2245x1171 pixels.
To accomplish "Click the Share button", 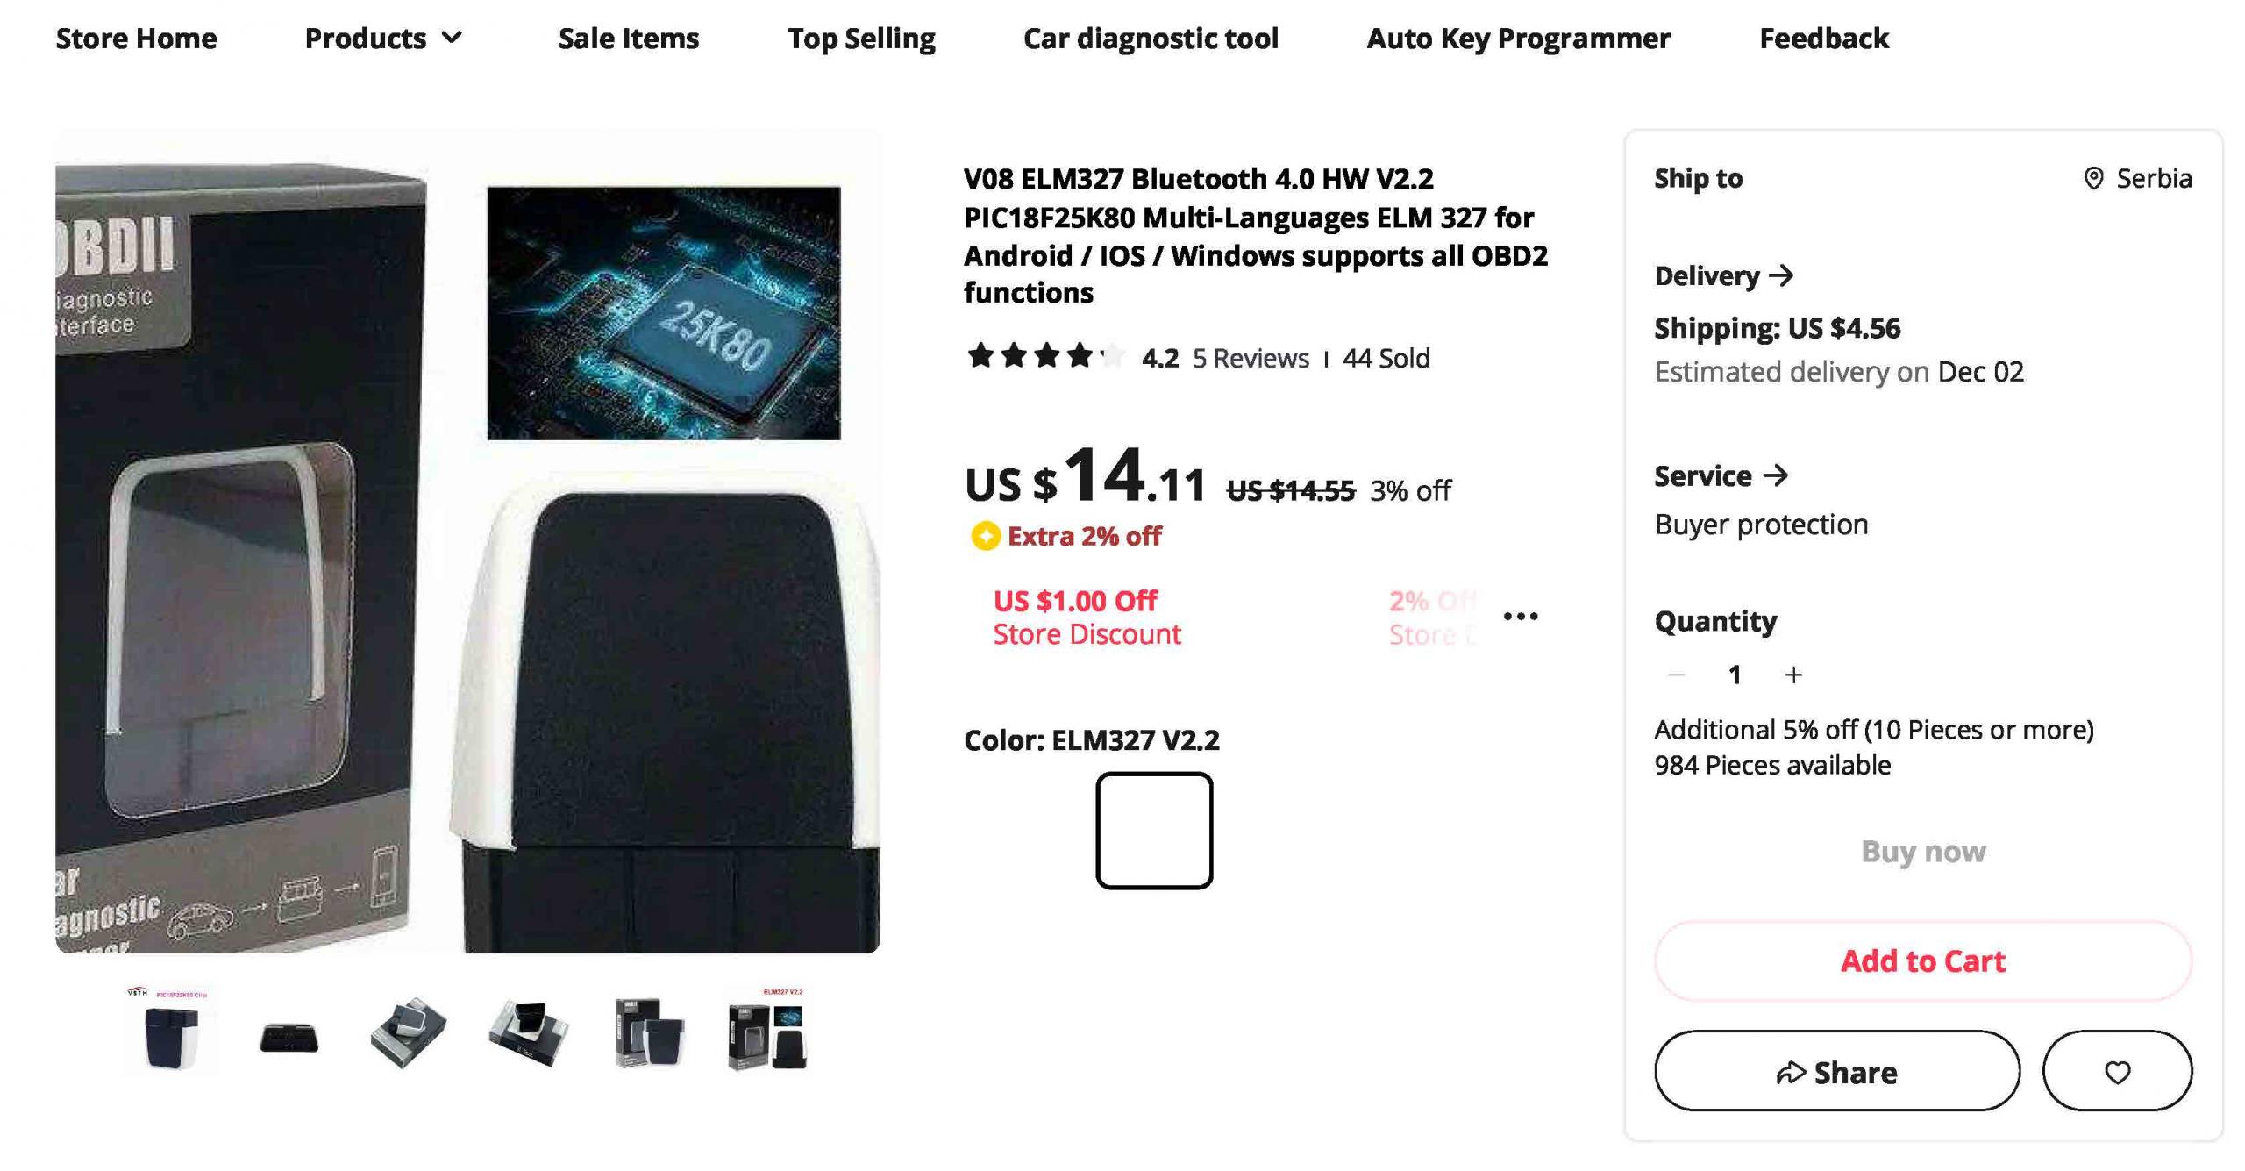I will (x=1836, y=1071).
